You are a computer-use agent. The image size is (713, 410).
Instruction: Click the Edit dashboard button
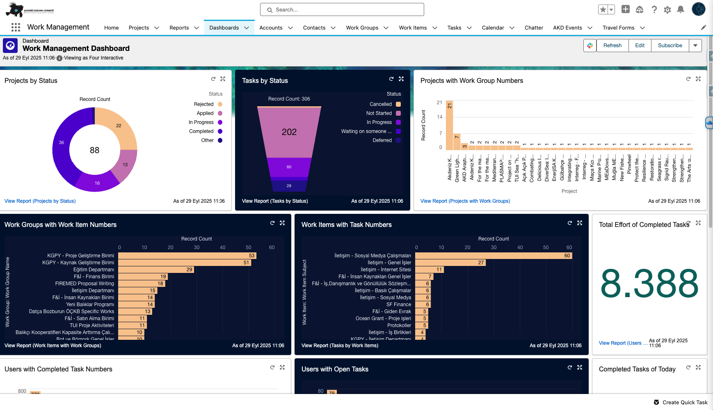[640, 46]
